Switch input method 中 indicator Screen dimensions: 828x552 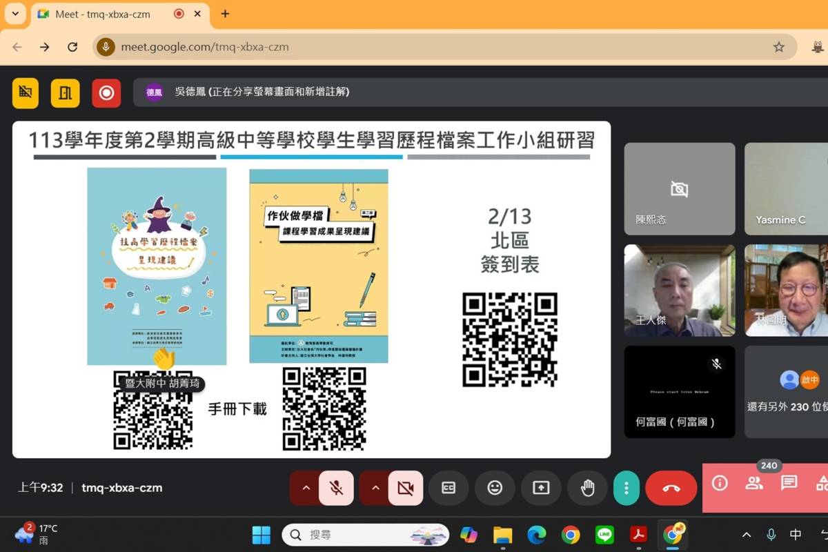click(x=796, y=535)
